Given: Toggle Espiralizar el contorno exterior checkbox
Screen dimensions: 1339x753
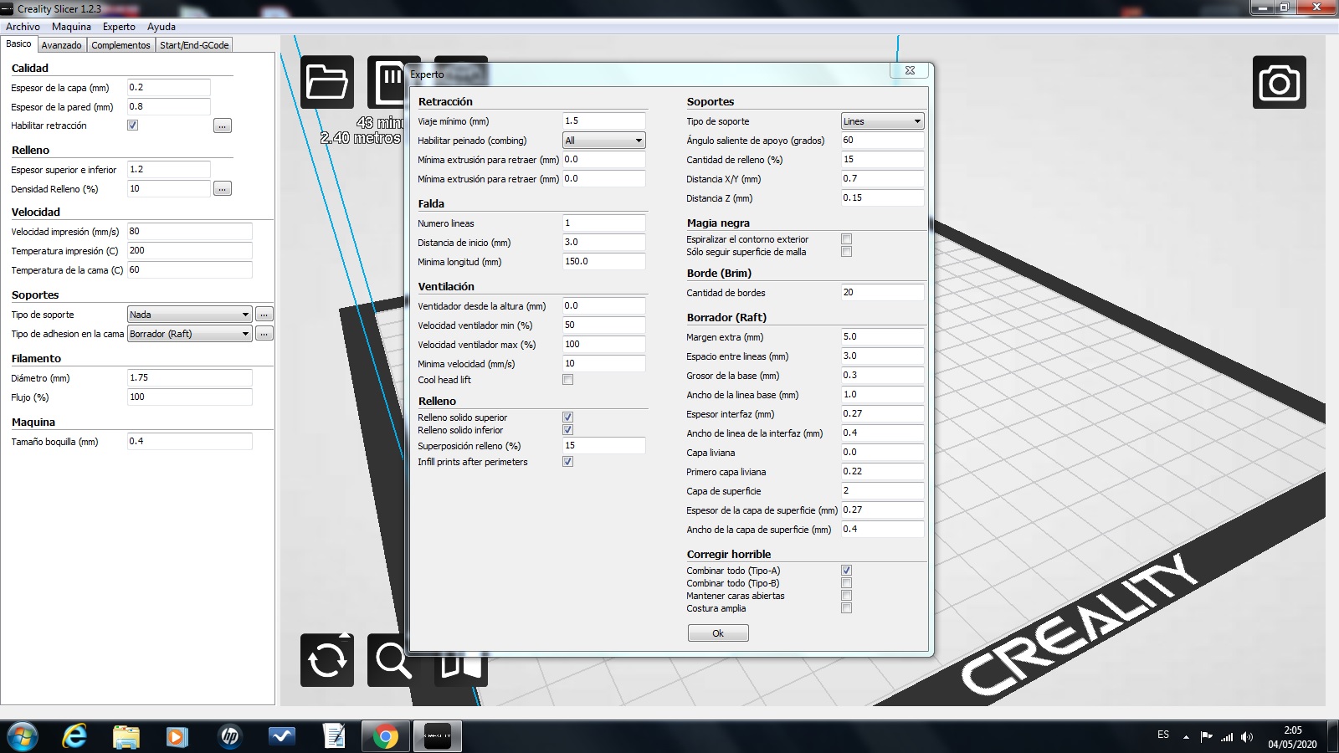Looking at the screenshot, I should tap(846, 239).
